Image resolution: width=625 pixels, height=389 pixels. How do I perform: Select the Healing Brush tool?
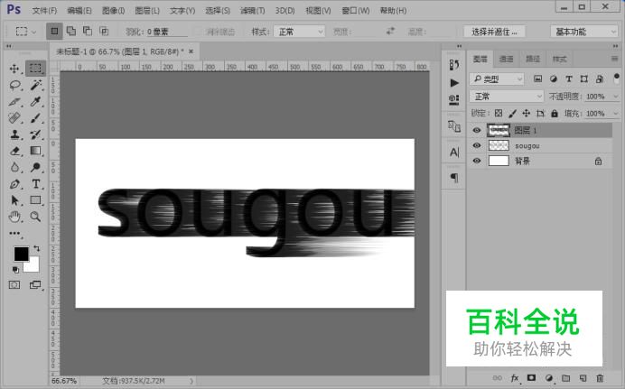point(14,118)
